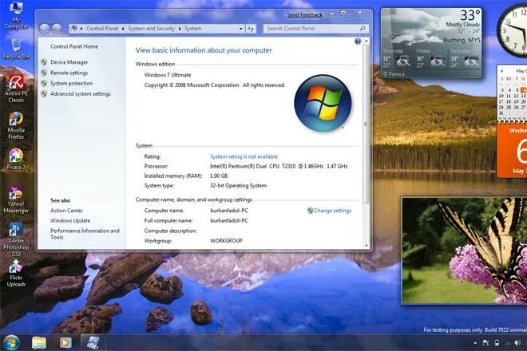
Task: Click the 32-bit Operating System value
Action: (x=238, y=185)
